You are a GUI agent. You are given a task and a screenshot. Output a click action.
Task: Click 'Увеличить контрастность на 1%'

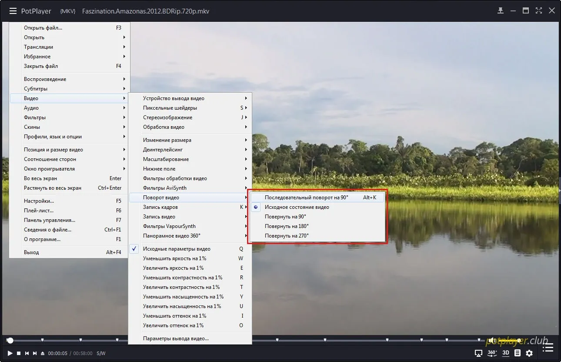[x=190, y=287]
